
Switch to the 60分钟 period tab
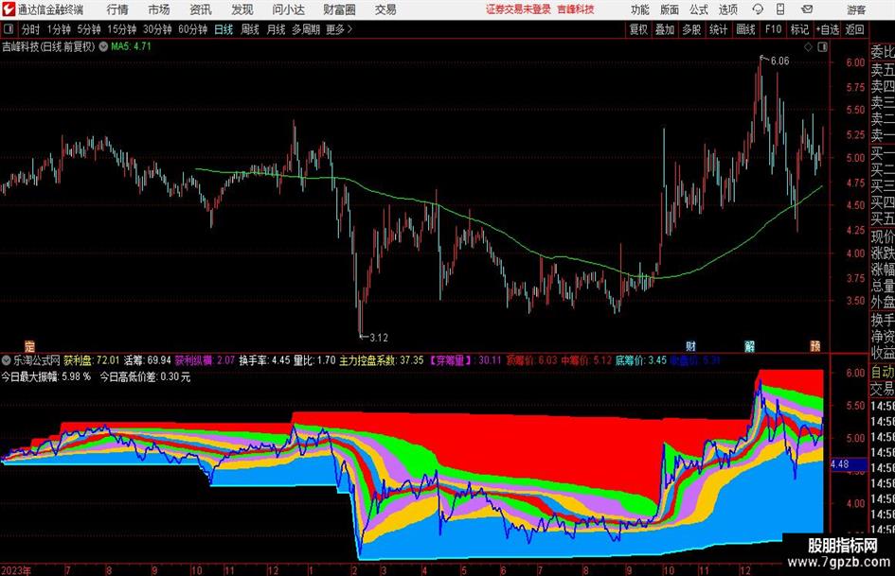192,29
